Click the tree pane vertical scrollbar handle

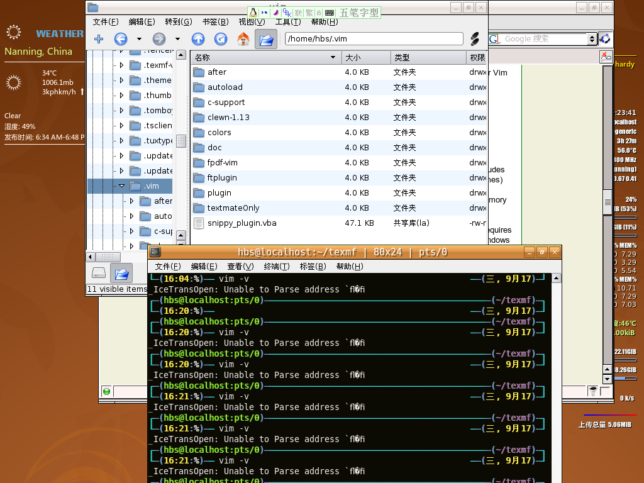click(181, 141)
